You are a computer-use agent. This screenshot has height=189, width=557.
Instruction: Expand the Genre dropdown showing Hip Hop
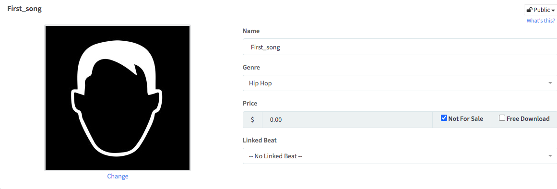pos(400,83)
